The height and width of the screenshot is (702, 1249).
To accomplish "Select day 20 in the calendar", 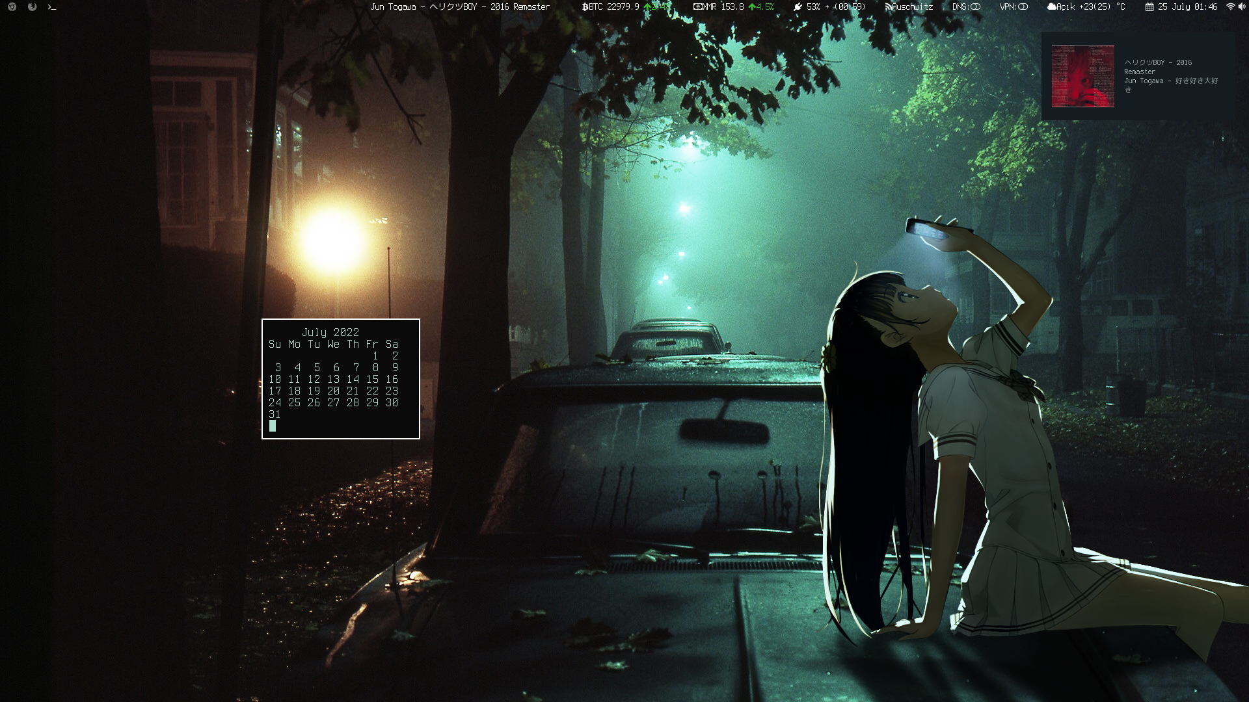I will click(x=333, y=391).
